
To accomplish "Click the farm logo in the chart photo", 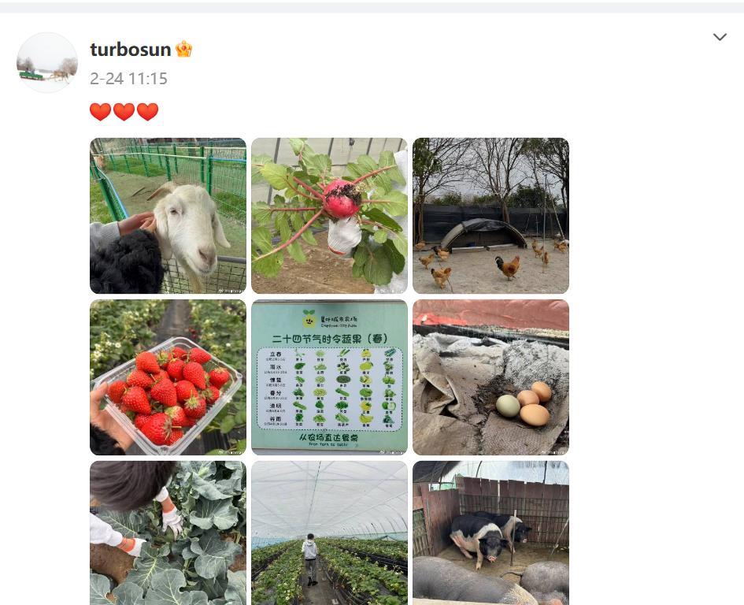I will tap(309, 318).
